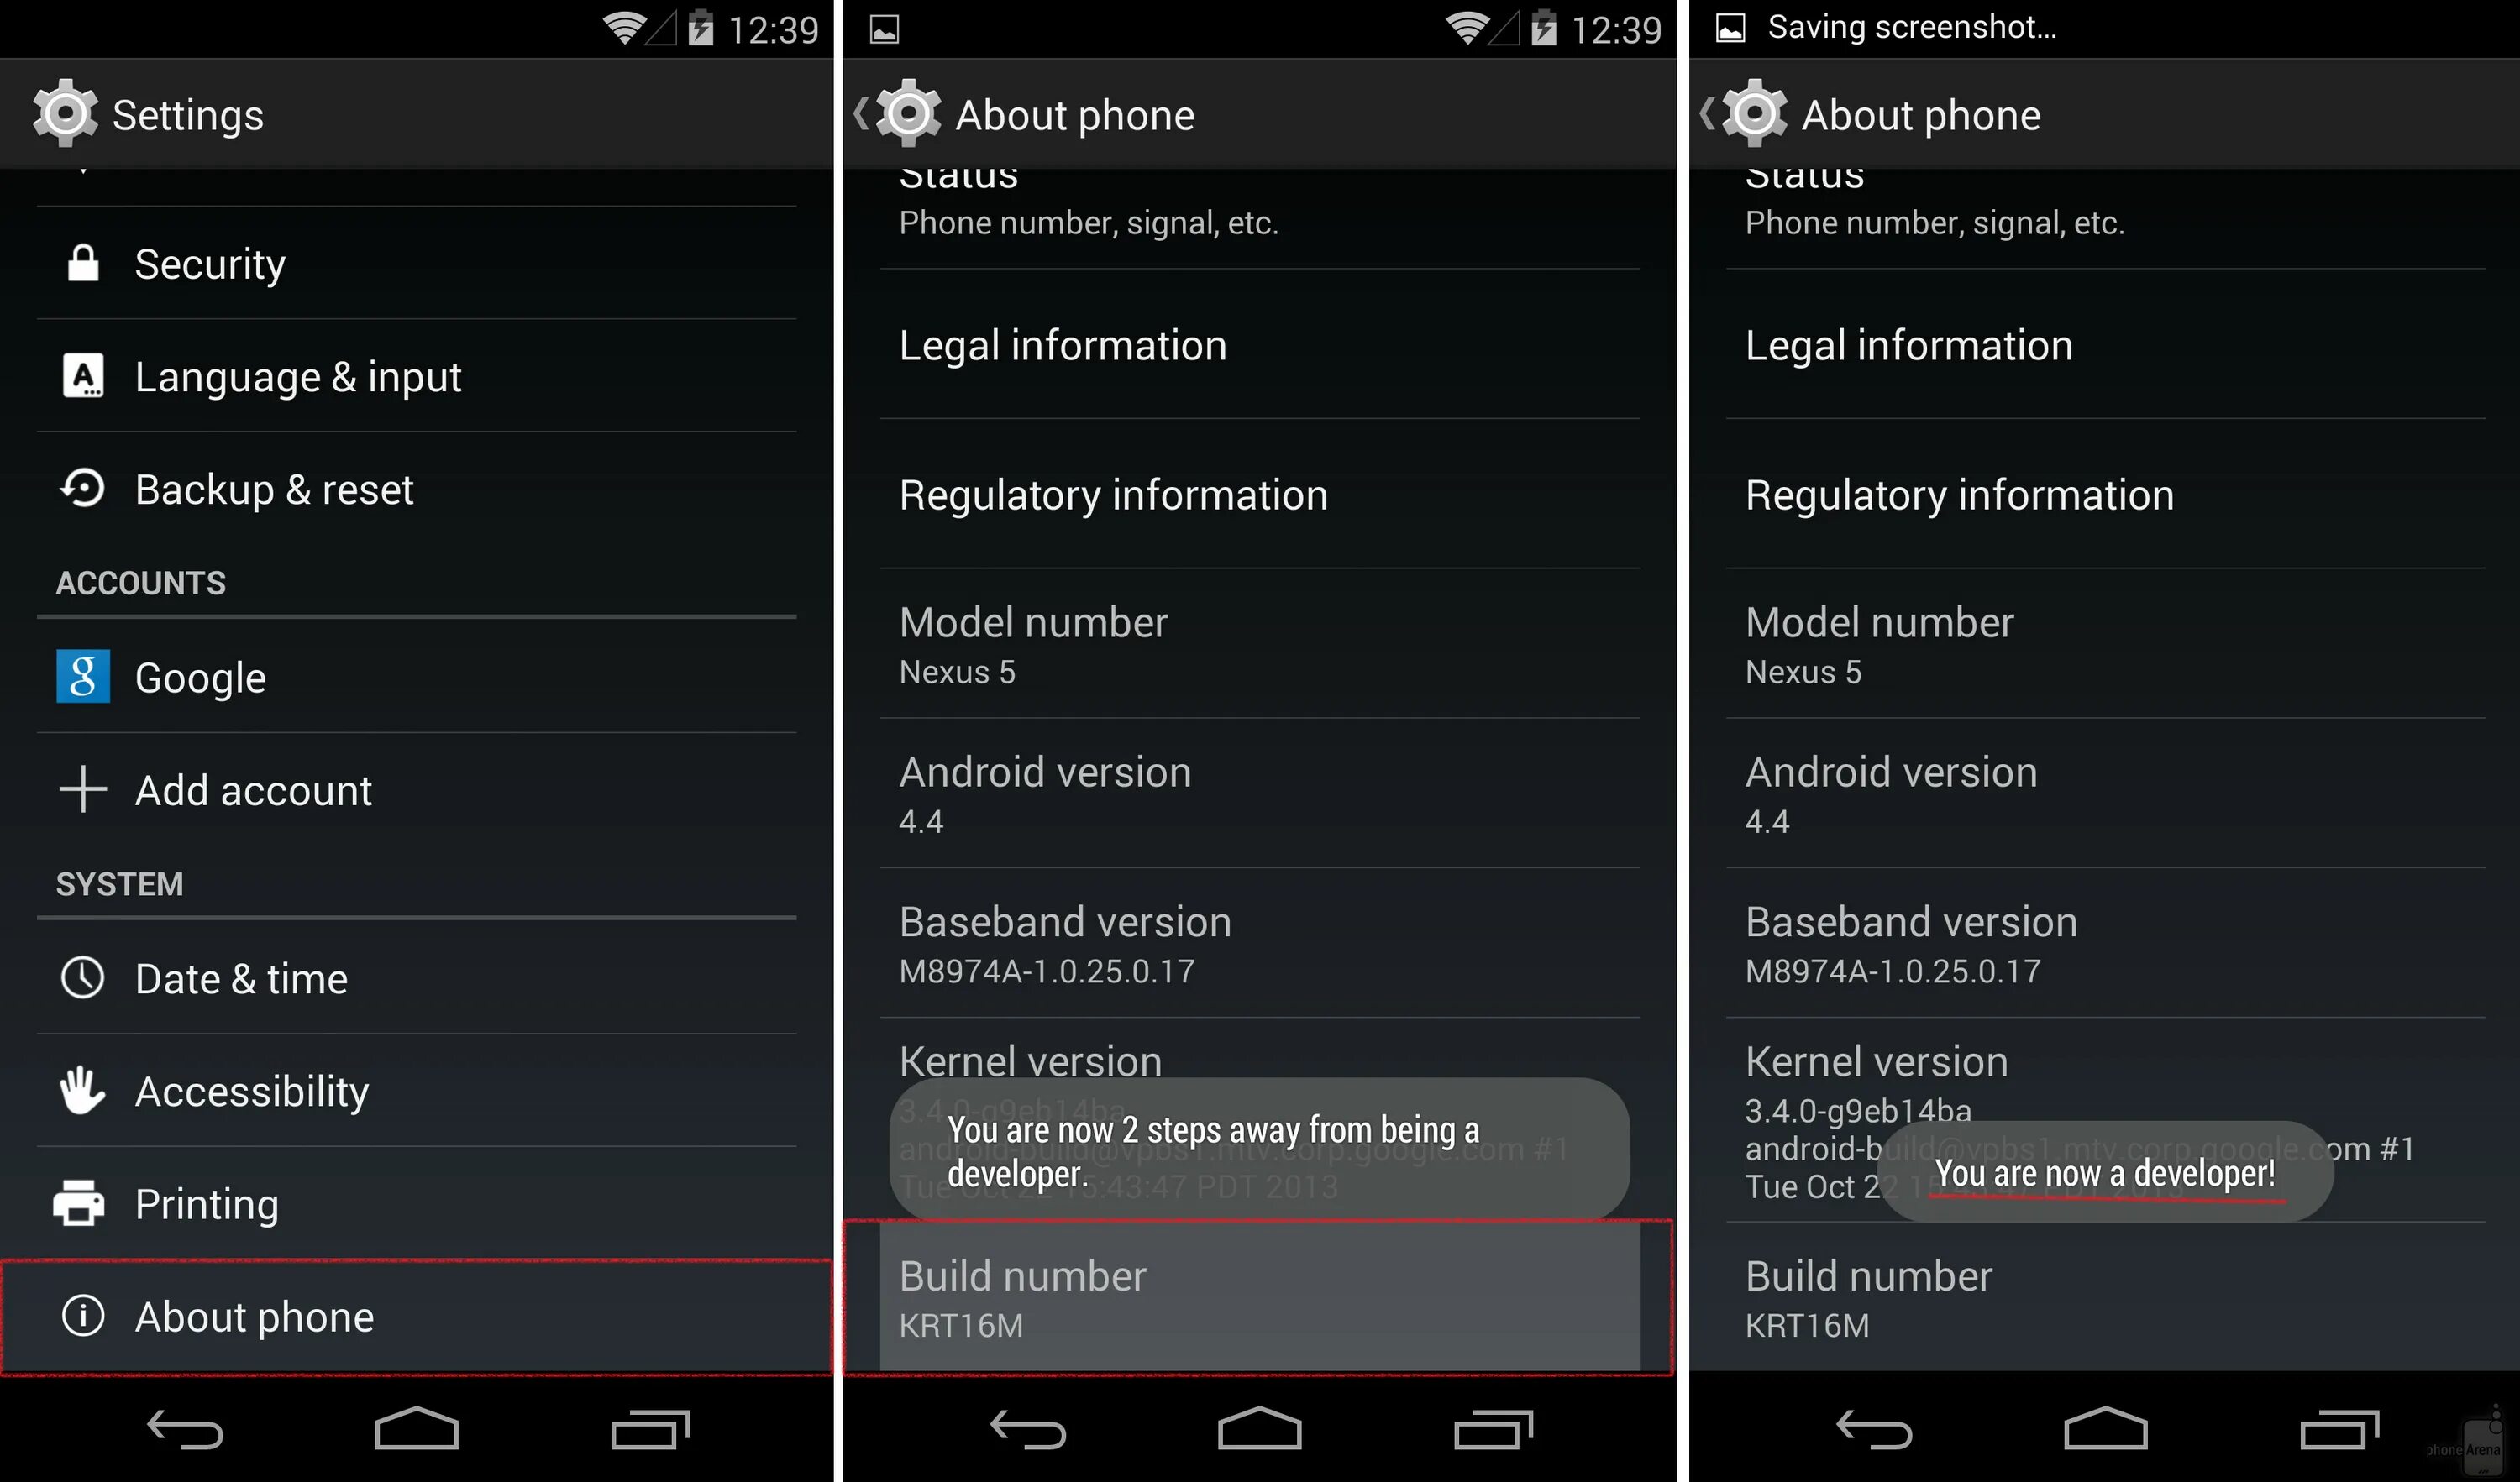Tap the Date & time clock icon
This screenshot has height=1482, width=2520.
83,979
